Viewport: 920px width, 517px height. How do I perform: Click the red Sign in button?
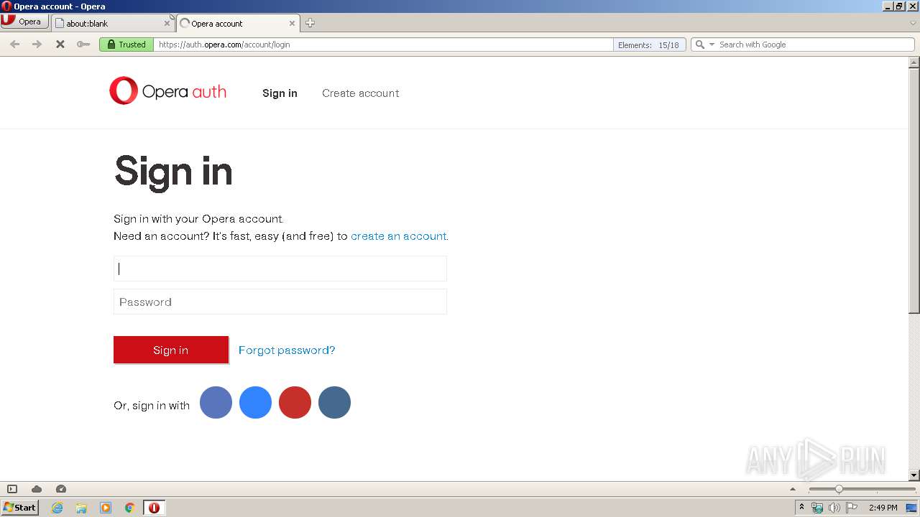coord(171,350)
